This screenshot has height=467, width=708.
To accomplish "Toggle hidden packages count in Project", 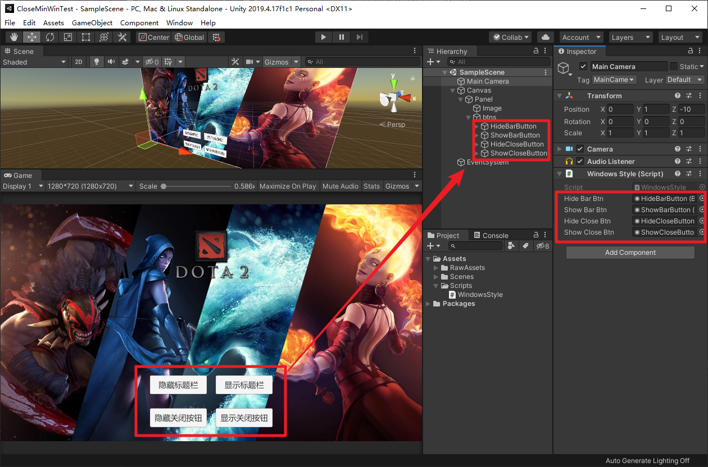I will (x=543, y=246).
